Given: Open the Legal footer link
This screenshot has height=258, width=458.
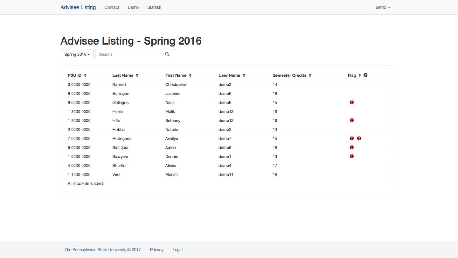Looking at the screenshot, I should pyautogui.click(x=177, y=250).
